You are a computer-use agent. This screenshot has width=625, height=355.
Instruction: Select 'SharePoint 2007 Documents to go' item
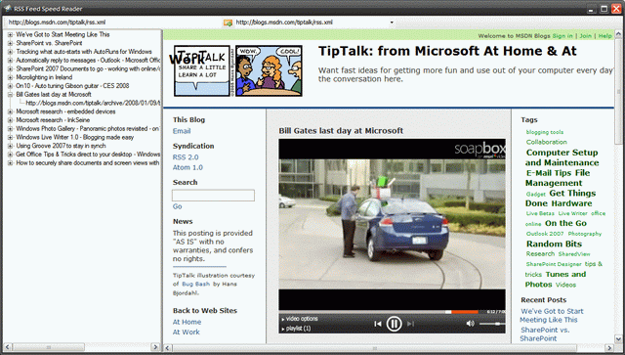pos(88,68)
